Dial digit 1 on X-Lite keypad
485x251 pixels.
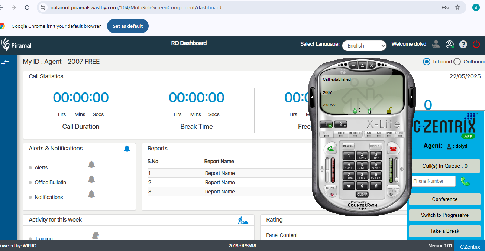(x=349, y=156)
